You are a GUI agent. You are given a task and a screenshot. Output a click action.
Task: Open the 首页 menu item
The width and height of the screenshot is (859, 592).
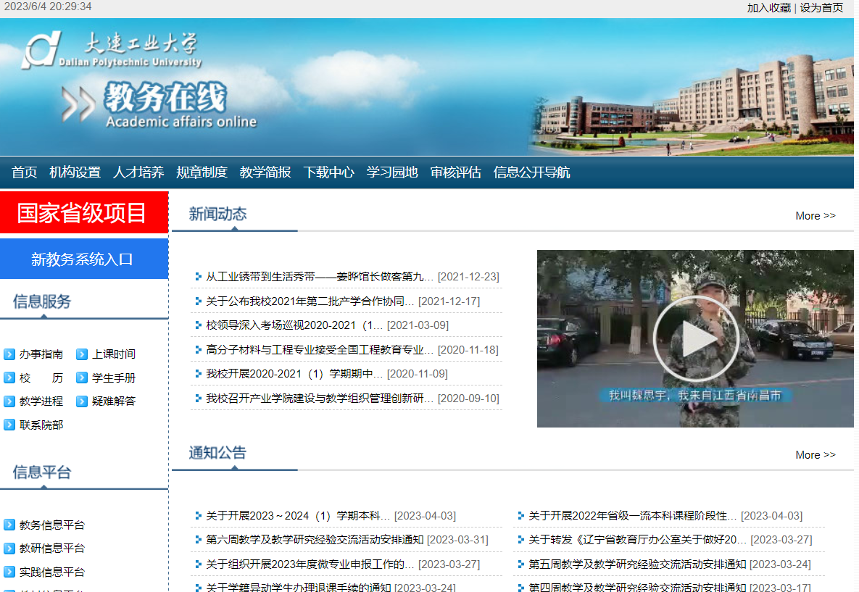(22, 172)
